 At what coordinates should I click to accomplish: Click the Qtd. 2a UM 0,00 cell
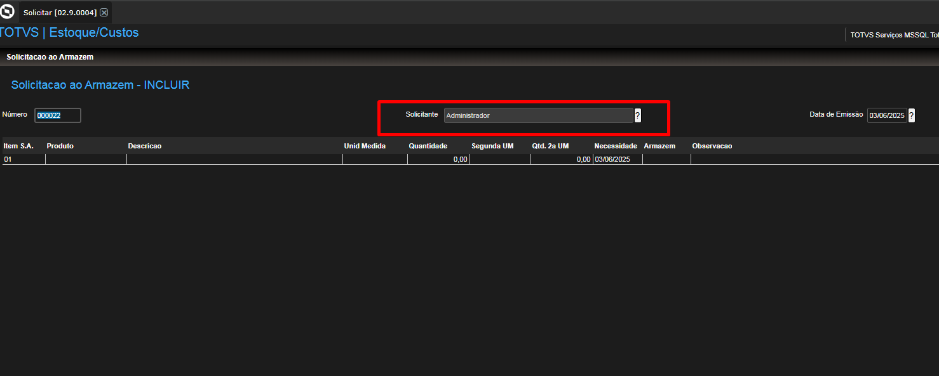(562, 159)
